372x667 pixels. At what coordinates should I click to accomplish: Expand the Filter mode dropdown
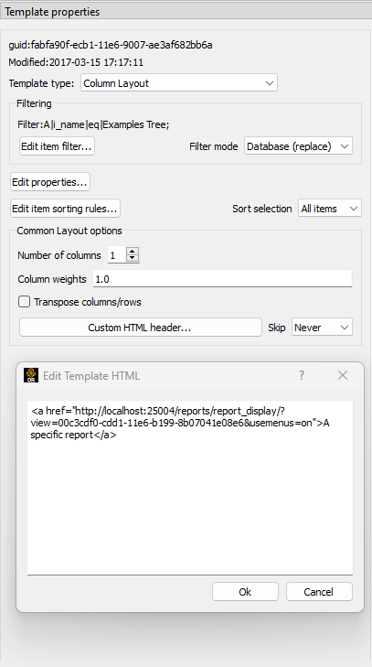(298, 146)
